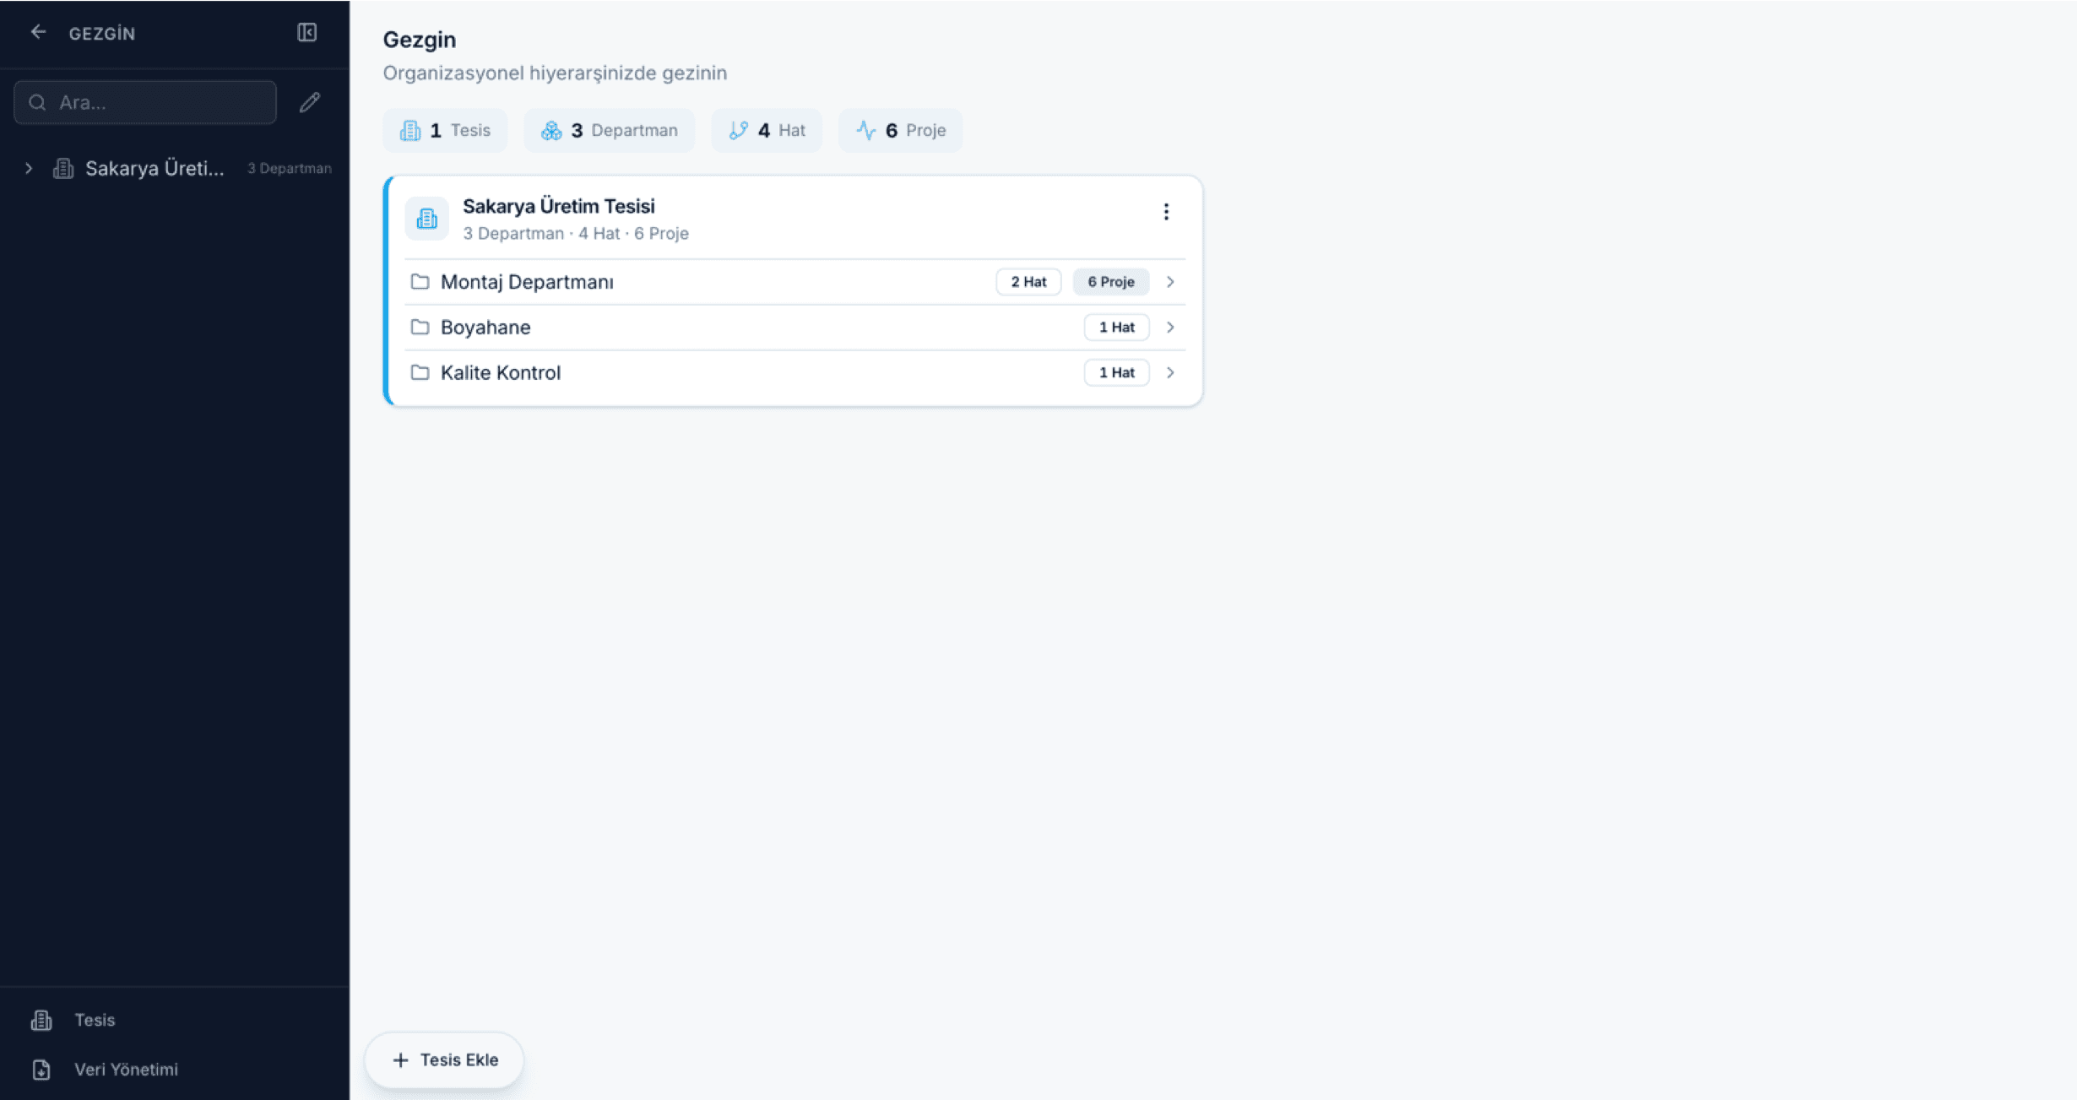
Task: Click '3 Departman · 4 Hat · 6 Proje' subtitle
Action: click(x=576, y=233)
